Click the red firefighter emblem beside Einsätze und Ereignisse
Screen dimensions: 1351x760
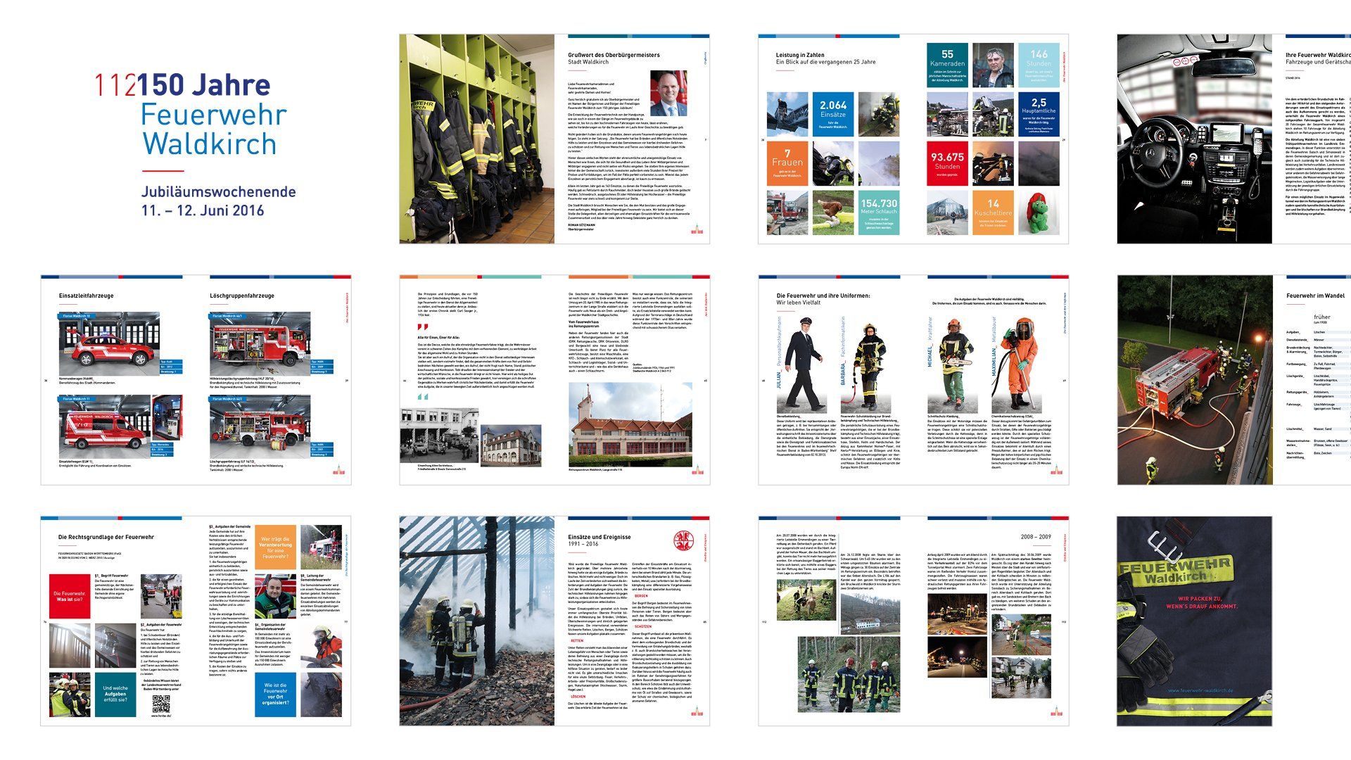coord(683,542)
